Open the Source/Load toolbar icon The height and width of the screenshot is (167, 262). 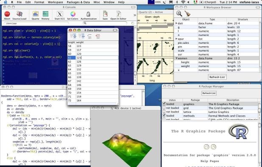(20, 14)
